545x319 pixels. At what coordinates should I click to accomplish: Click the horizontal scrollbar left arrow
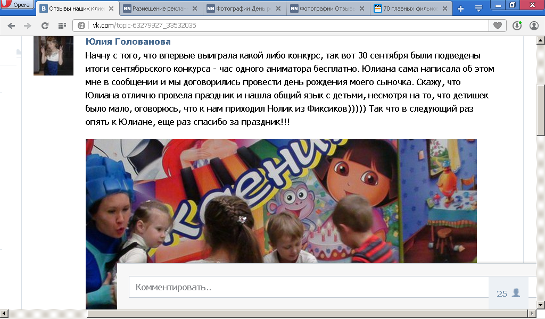point(4,314)
